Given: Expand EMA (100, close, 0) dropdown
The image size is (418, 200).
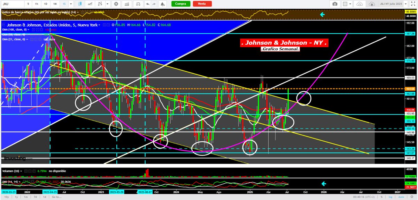Looking at the screenshot, I should (29, 30).
